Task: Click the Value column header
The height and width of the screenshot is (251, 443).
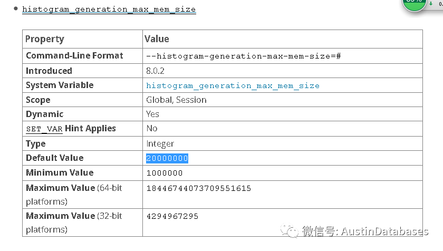Action: click(x=157, y=39)
